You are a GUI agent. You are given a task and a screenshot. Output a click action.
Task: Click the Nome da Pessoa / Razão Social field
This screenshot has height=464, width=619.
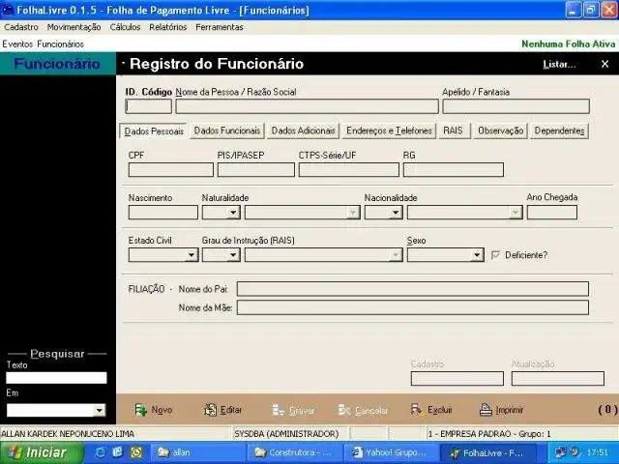pyautogui.click(x=307, y=106)
